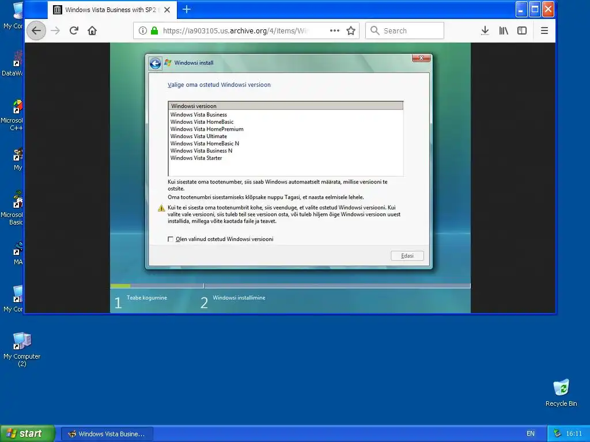Select Windows Vista Starter in list
Screen dimensions: 590x442
pyautogui.click(x=286, y=158)
